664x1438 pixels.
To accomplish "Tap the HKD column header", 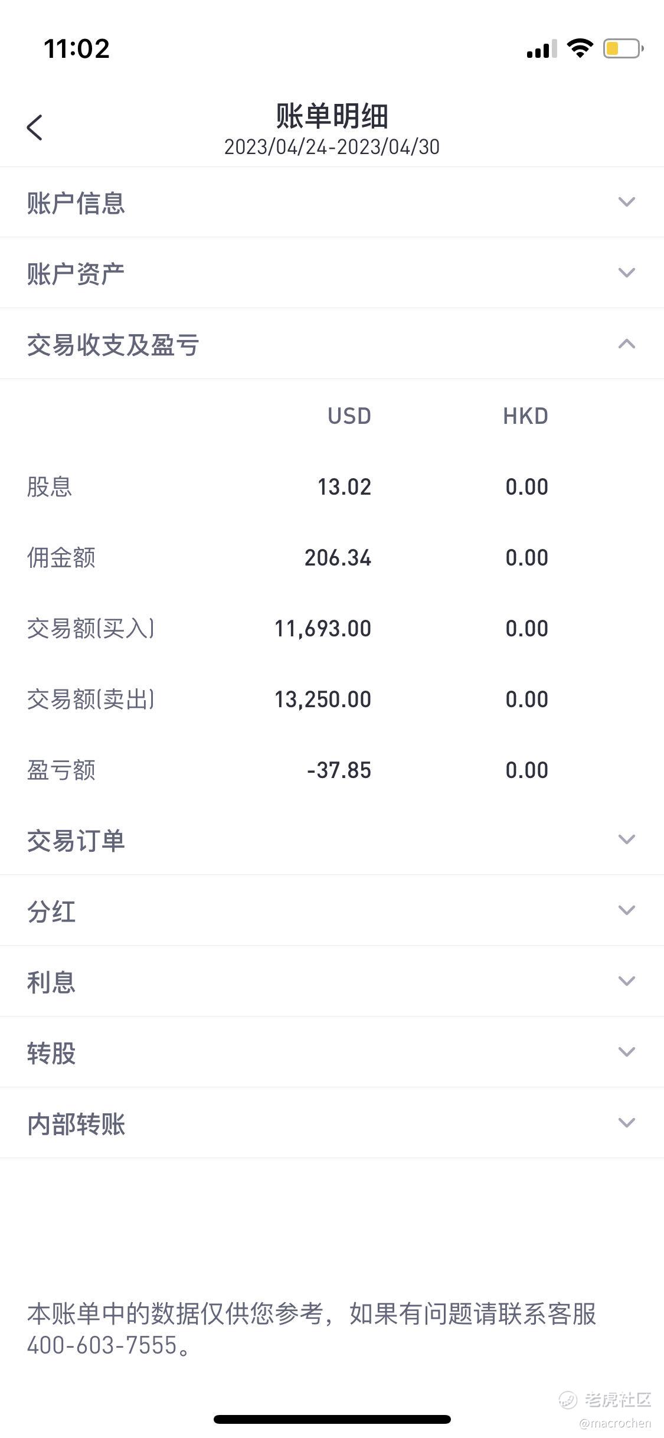I will click(525, 416).
